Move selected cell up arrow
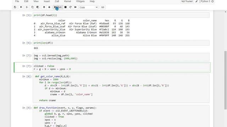 [x=44, y=7]
